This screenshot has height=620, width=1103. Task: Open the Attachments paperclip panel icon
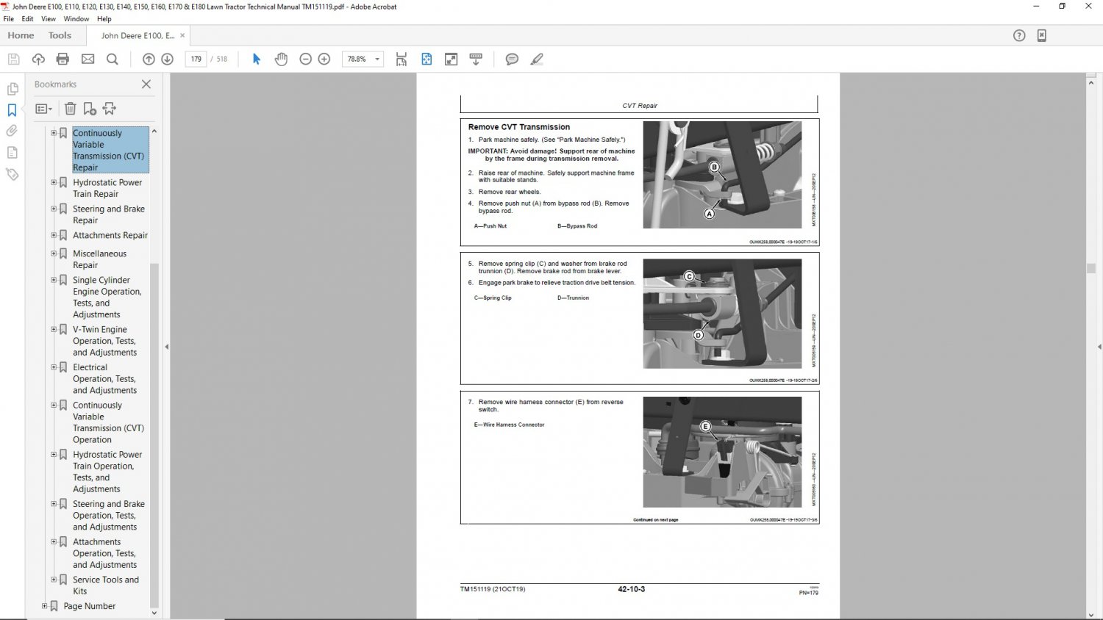click(x=13, y=131)
